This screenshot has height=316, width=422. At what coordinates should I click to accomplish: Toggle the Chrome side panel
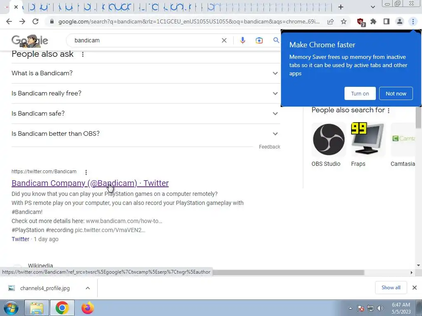point(387,21)
